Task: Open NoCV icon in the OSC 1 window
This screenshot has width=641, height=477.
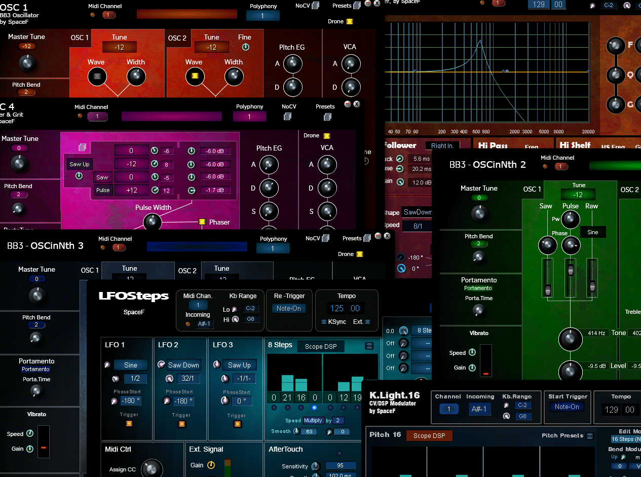Action: [316, 6]
